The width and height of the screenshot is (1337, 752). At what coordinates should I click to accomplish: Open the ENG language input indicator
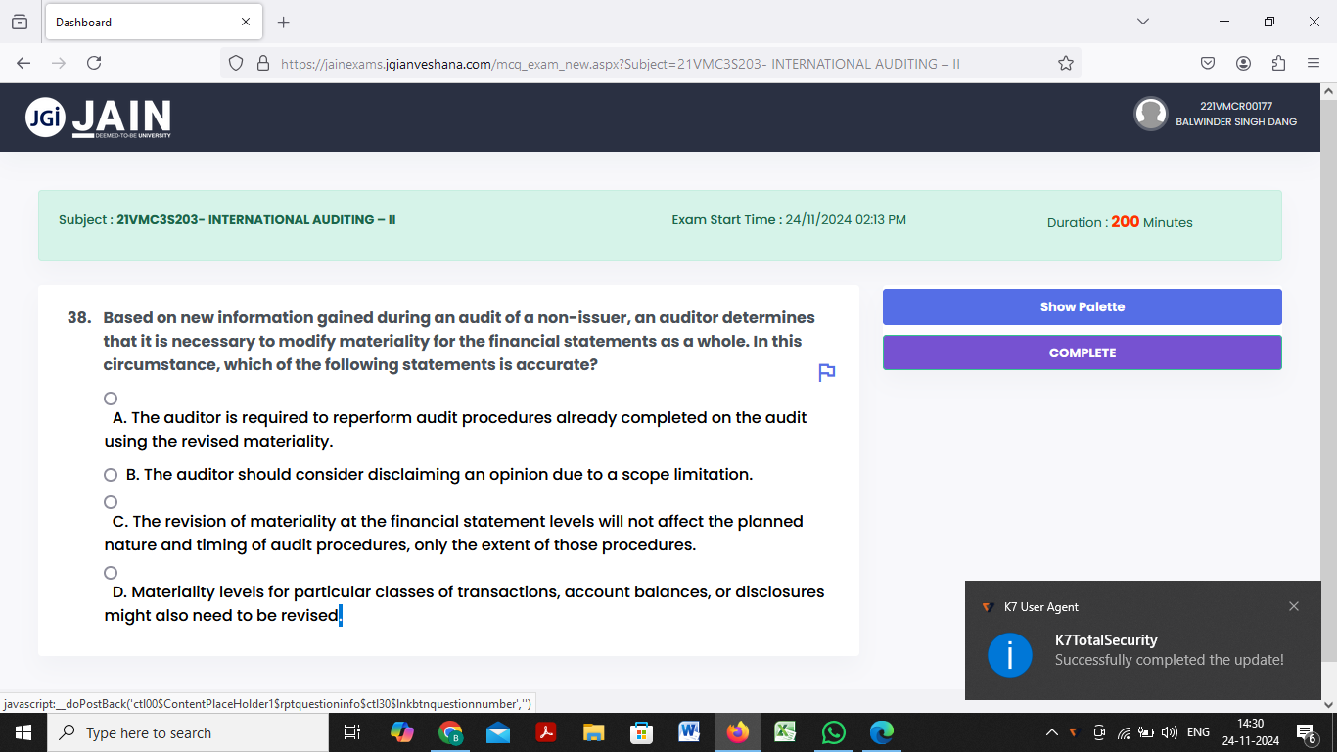click(x=1198, y=732)
